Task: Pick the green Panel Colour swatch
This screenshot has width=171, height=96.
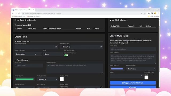Action: (25, 79)
